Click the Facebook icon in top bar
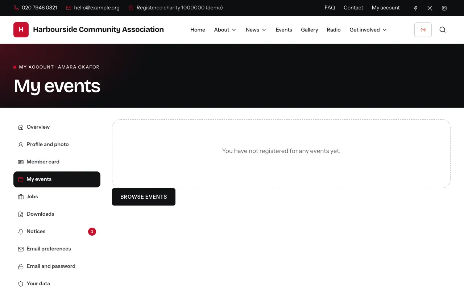464x290 pixels. pyautogui.click(x=415, y=8)
